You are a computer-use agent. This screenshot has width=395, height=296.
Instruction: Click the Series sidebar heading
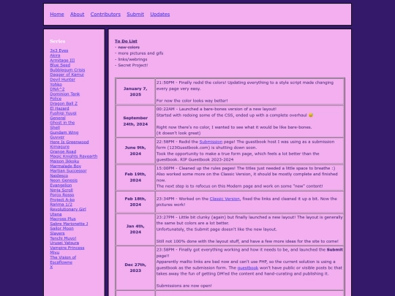[x=58, y=41]
